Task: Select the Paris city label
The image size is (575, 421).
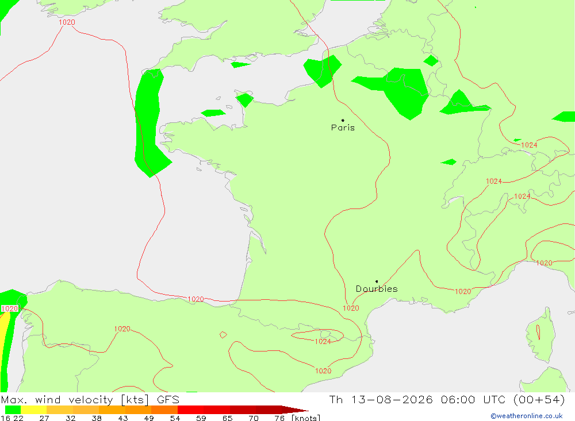Action: [x=343, y=128]
